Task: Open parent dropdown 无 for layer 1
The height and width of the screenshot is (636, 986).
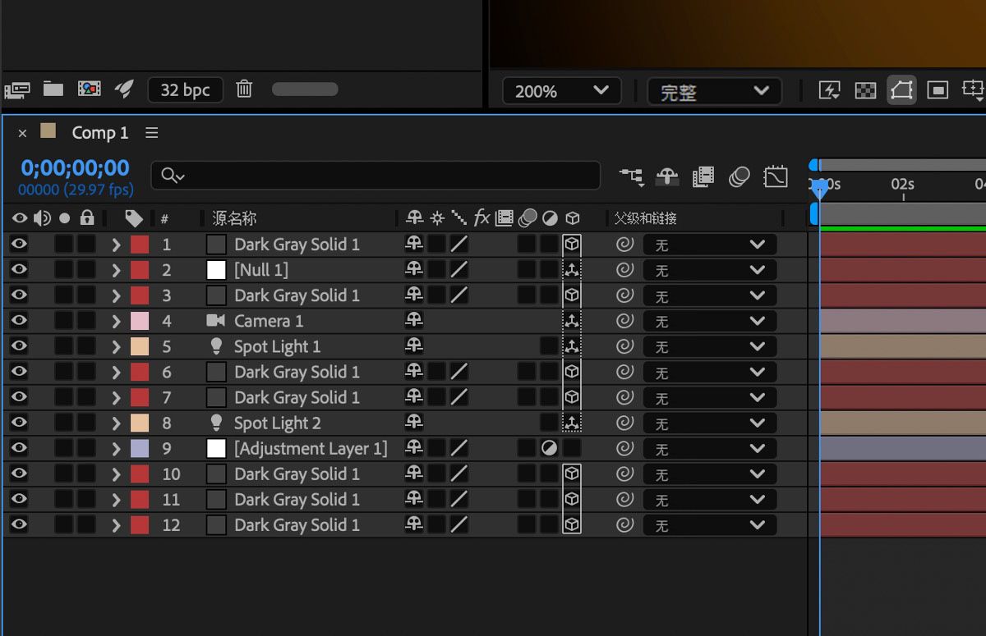Action: tap(710, 245)
